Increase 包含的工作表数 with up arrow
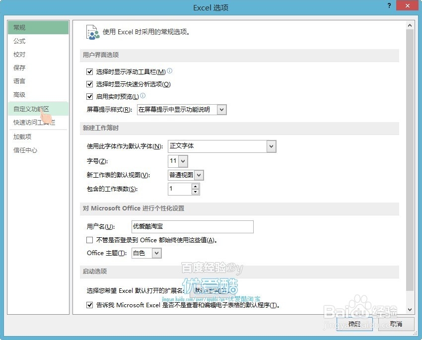422x340 pixels. tap(196, 186)
